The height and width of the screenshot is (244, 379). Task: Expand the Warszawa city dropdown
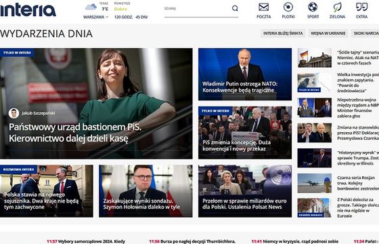coord(95,17)
